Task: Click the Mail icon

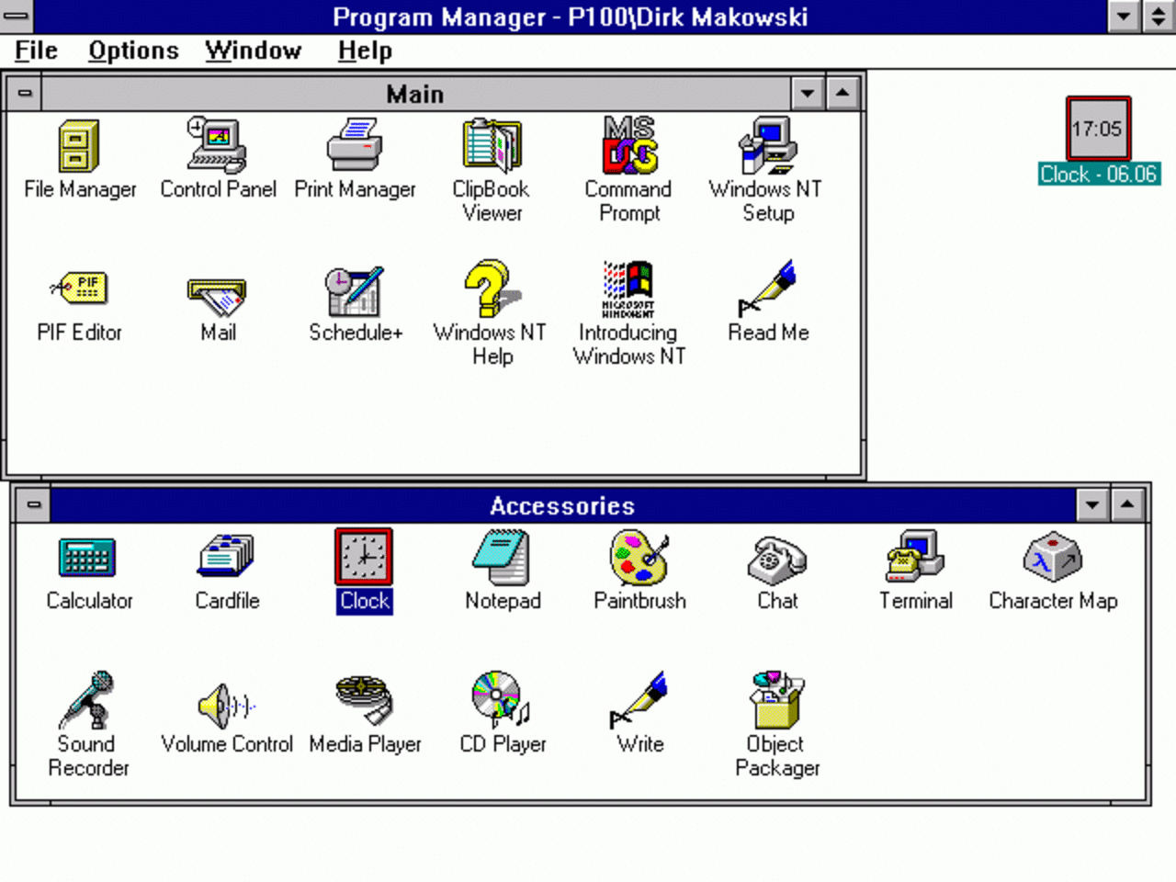Action: pos(217,296)
